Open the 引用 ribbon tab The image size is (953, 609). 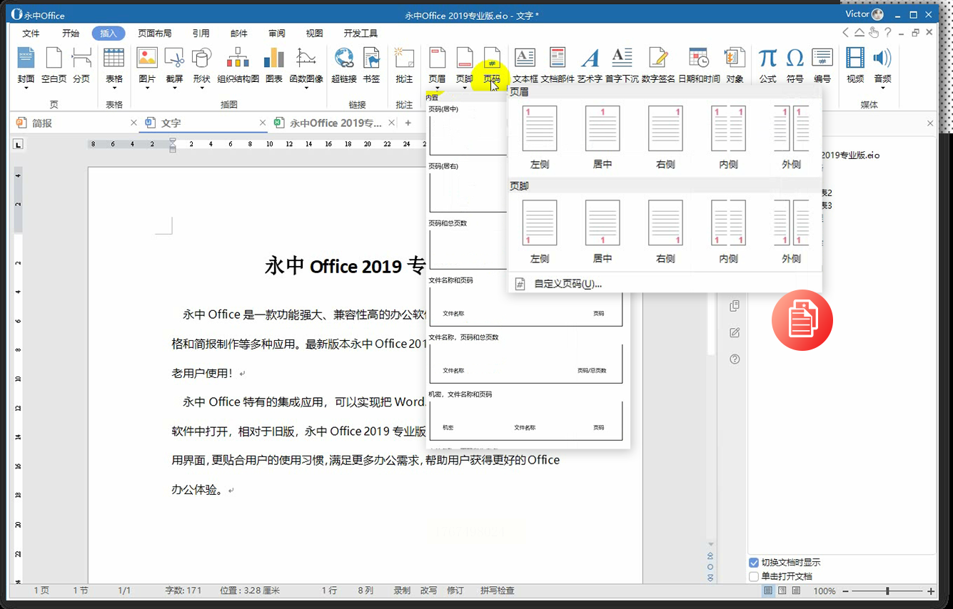click(201, 34)
